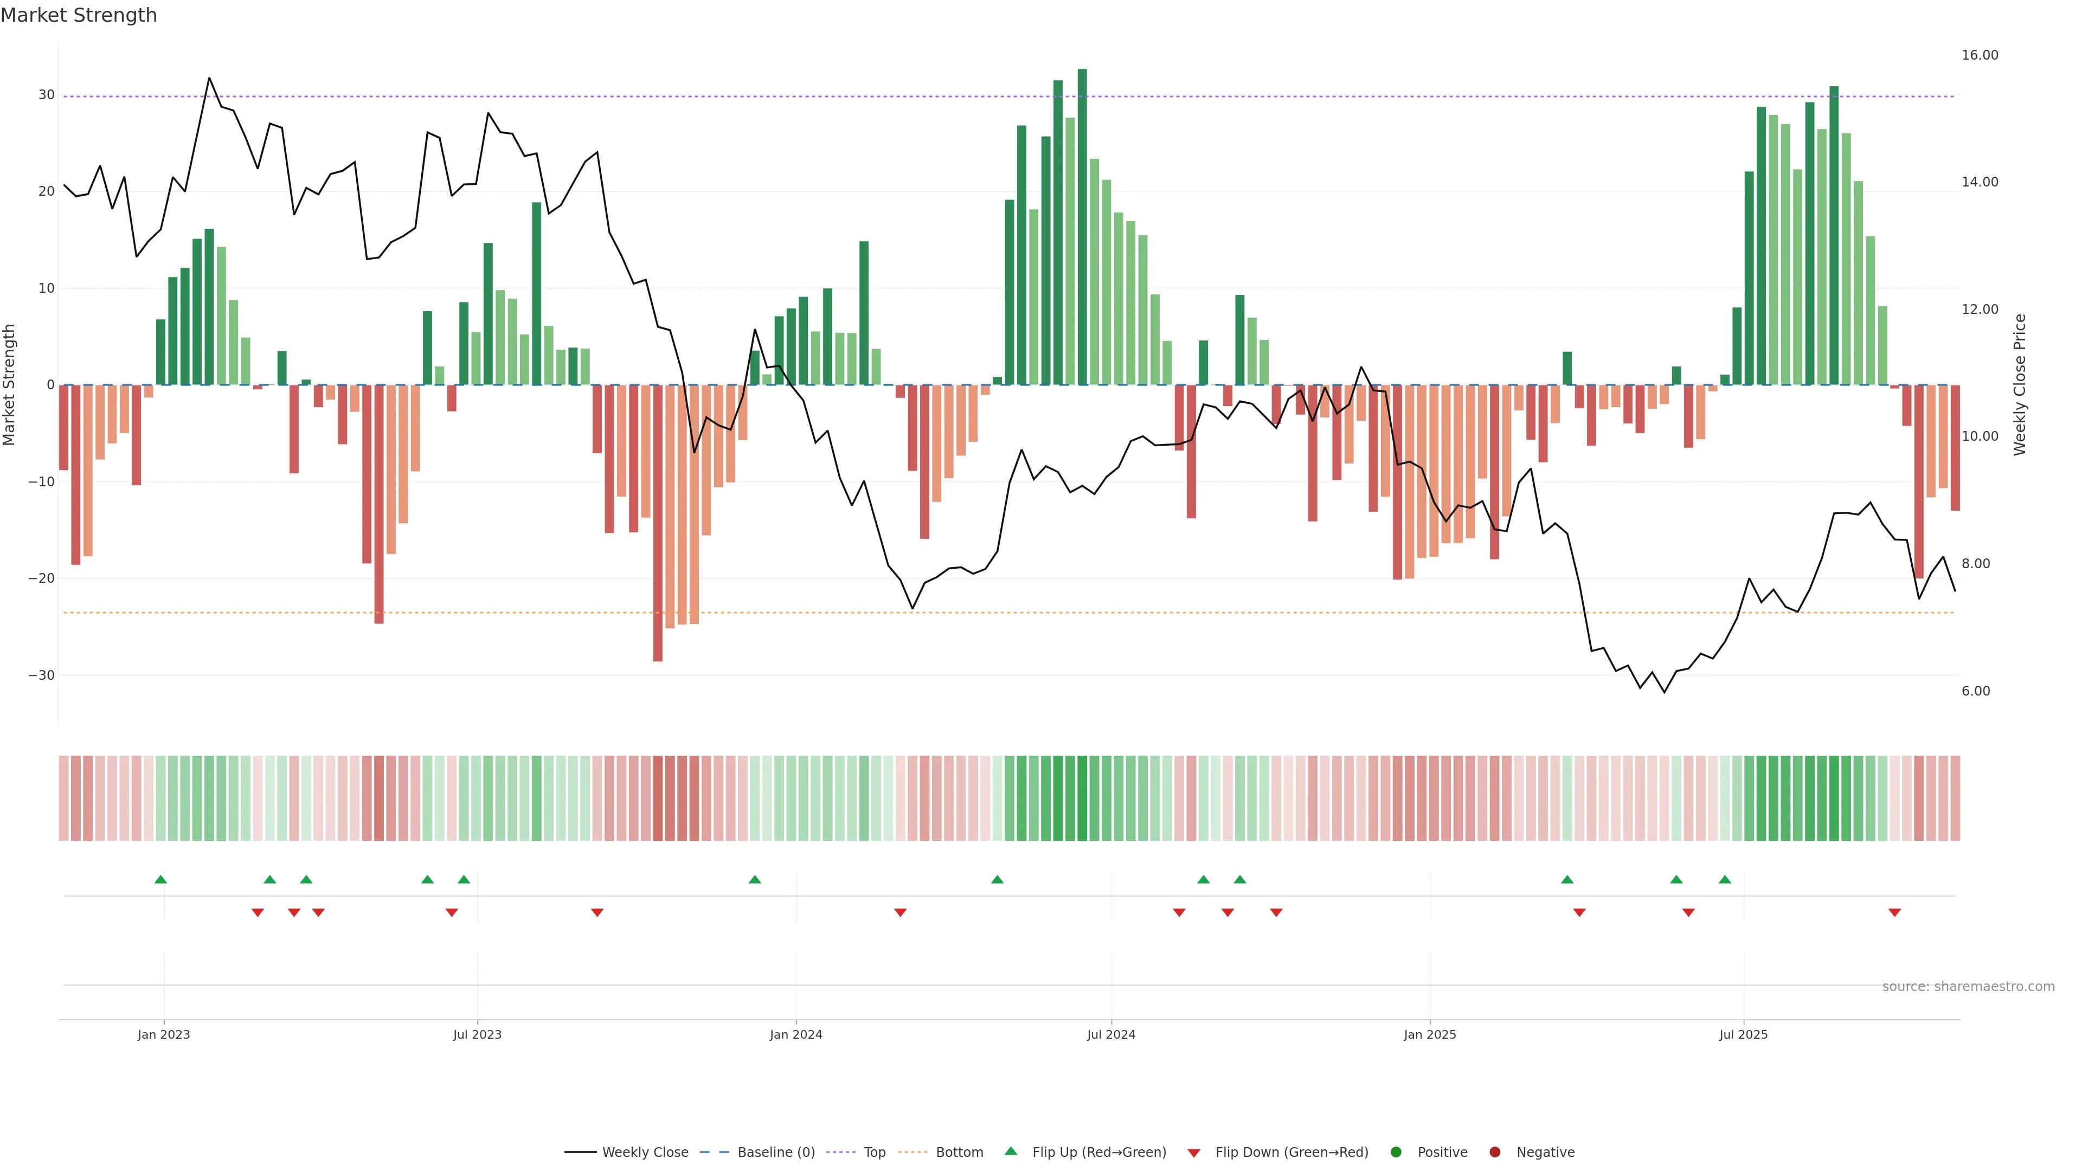Click the tallest green bar near Jul 2024
2082x1171 pixels.
[x=1082, y=226]
